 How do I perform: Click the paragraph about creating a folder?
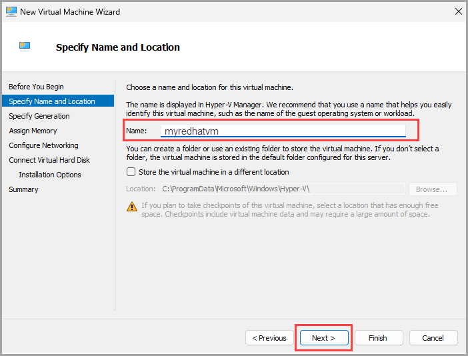point(283,153)
